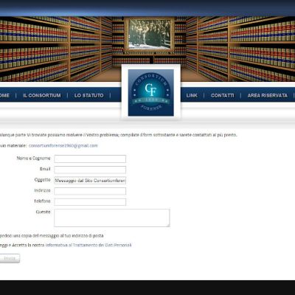Focus the Nome e Cognome field
The height and width of the screenshot is (295, 295).
(x=90, y=159)
